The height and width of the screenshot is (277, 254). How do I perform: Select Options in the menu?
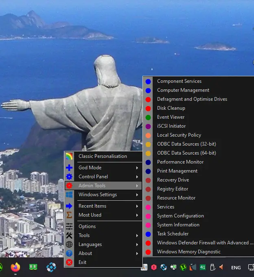[x=103, y=226]
